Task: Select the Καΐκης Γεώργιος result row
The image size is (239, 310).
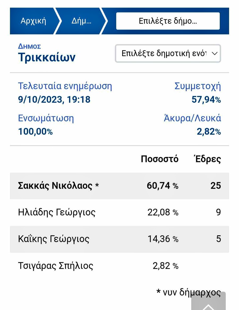Action: (119, 239)
